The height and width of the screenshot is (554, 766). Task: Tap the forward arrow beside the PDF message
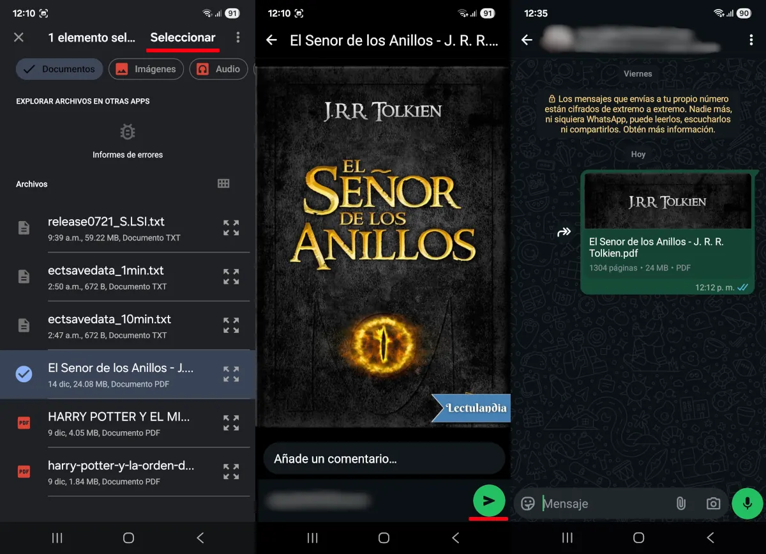tap(564, 233)
